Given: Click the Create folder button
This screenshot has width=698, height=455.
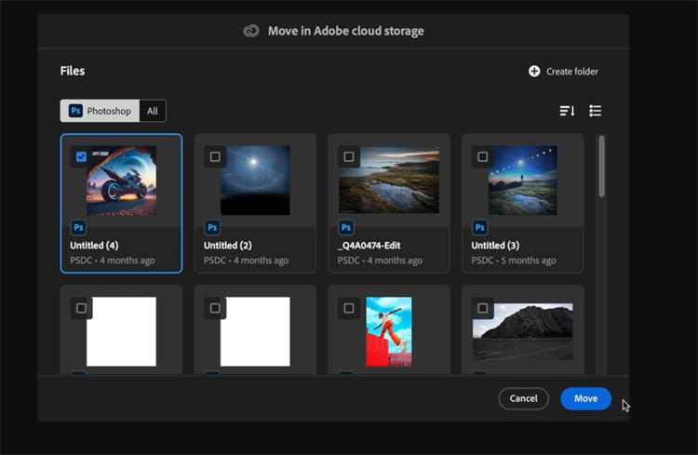Looking at the screenshot, I should [564, 72].
